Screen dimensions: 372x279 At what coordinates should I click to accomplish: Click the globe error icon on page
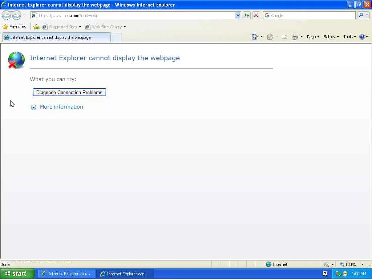[x=16, y=60]
